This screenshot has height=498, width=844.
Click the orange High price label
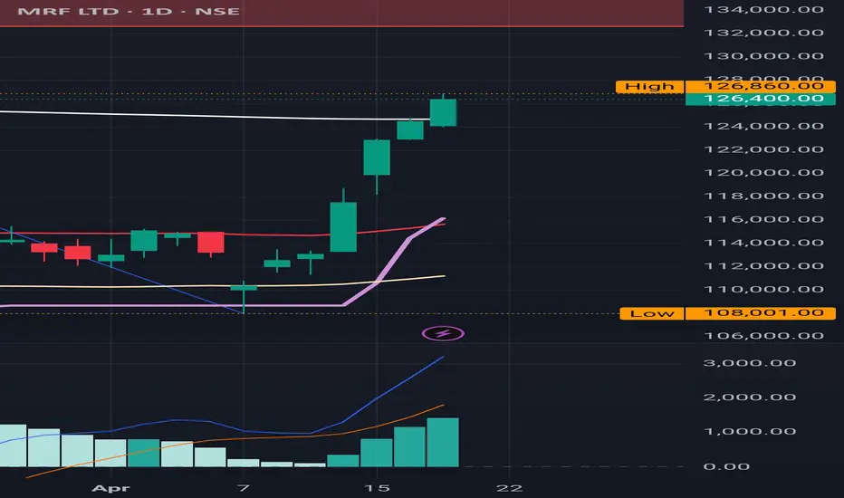649,87
